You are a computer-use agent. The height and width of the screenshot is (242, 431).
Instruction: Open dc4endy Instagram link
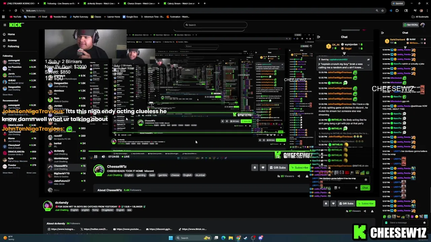pos(61,229)
